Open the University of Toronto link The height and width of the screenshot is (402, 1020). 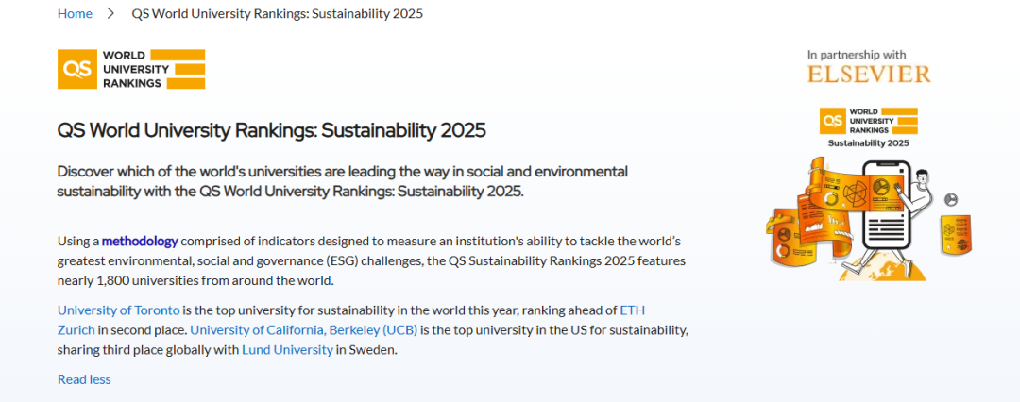(x=118, y=310)
